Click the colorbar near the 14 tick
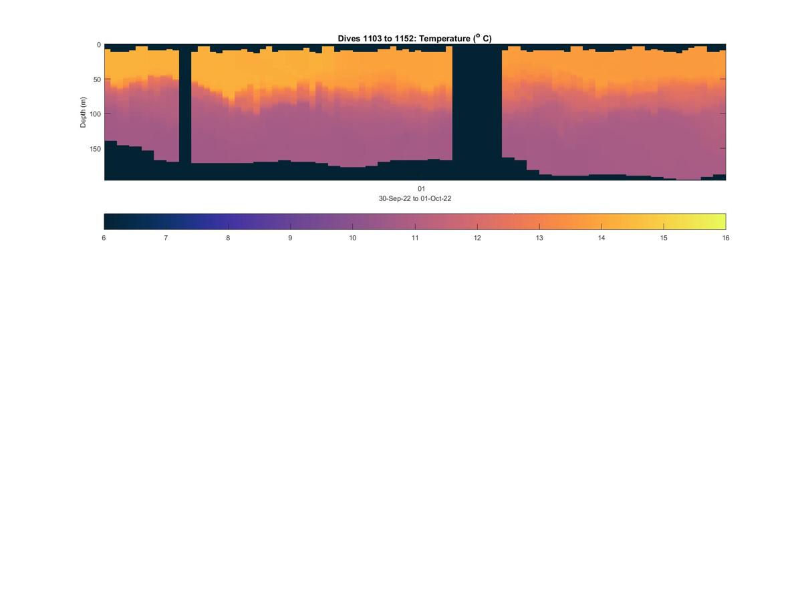Viewport: 802px width, 591px height. click(601, 221)
